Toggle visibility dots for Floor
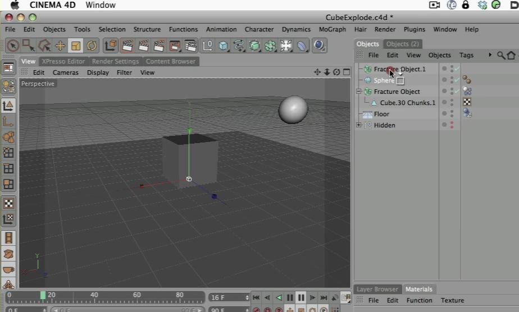 point(452,114)
